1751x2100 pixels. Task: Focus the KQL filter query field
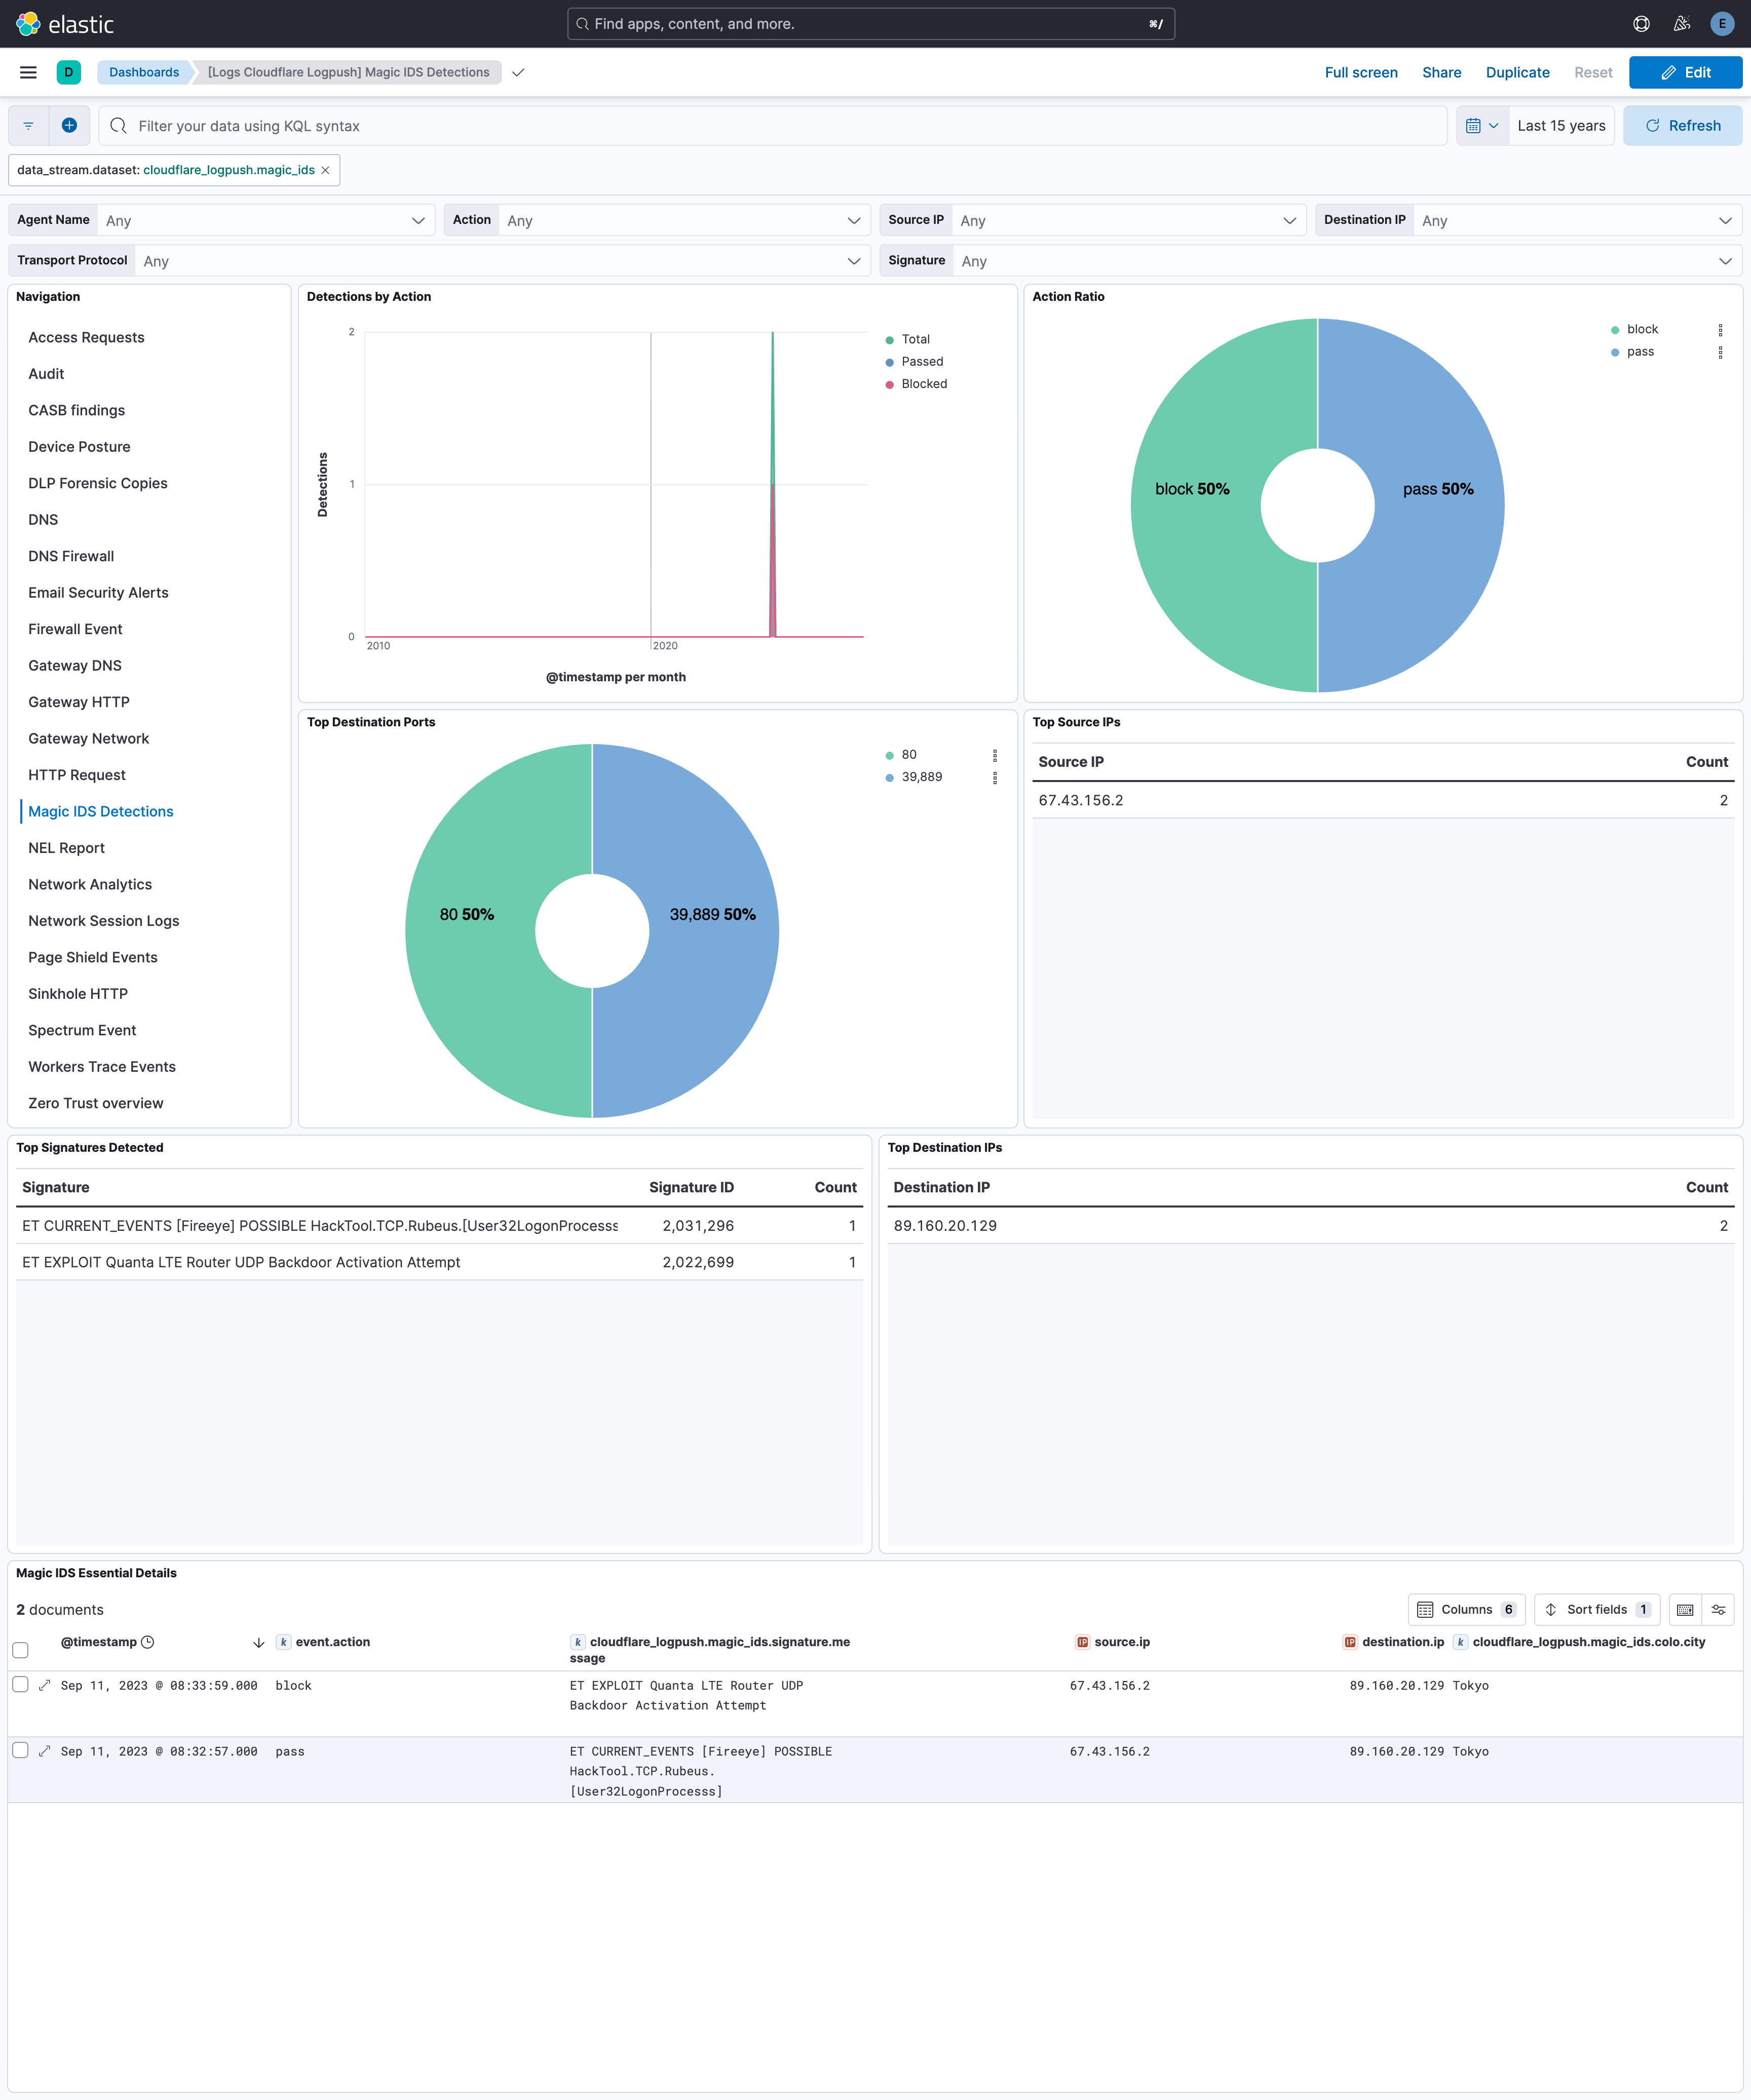[773, 126]
